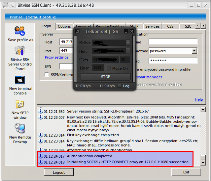The width and height of the screenshot is (211, 181).
Task: Open Method dropdown in Telkomsel window
Action: (128, 43)
